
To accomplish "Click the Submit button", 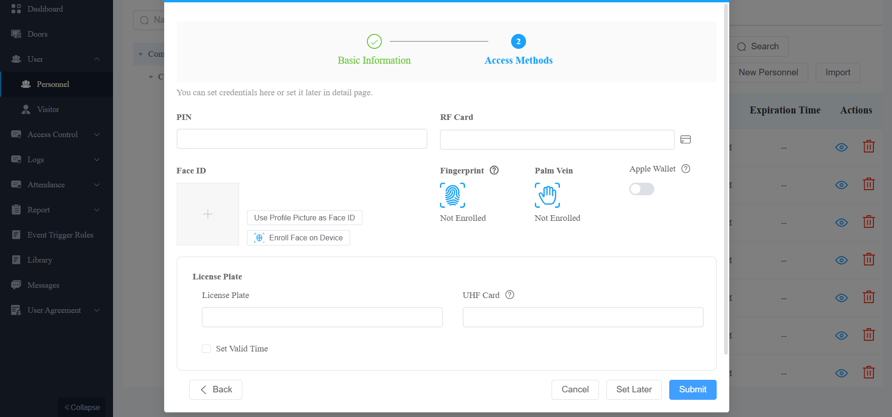I will pos(692,390).
